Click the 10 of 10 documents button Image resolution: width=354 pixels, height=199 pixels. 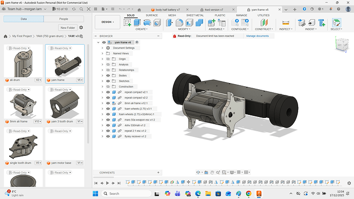click(60, 9)
